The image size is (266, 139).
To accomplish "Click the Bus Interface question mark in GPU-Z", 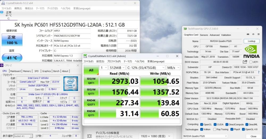I will (x=259, y=72).
